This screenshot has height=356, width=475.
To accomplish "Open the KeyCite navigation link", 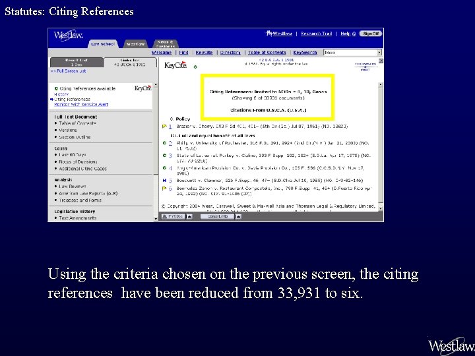I will pos(204,52).
